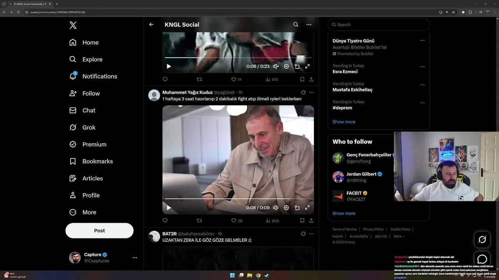Viewport: 499px width, 280px height.
Task: Open BAT2R profile name
Action: [x=169, y=234]
